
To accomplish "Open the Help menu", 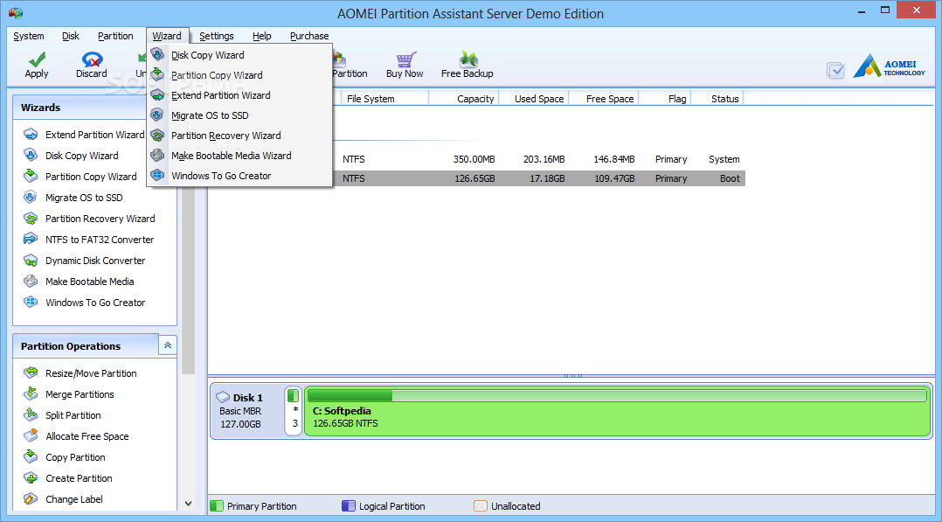I will pyautogui.click(x=262, y=36).
